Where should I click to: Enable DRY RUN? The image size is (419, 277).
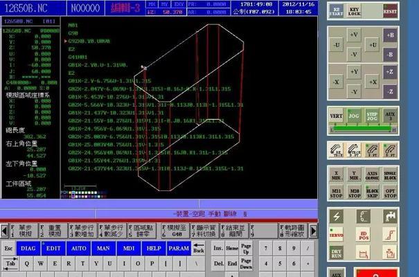tap(336, 254)
